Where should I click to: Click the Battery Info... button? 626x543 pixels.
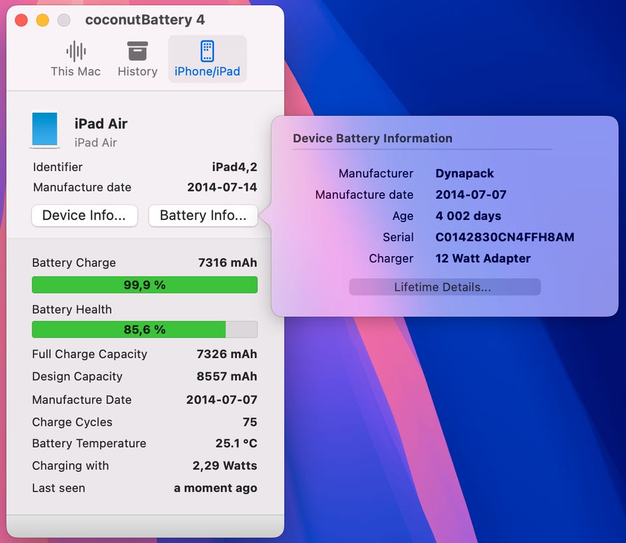pyautogui.click(x=203, y=216)
